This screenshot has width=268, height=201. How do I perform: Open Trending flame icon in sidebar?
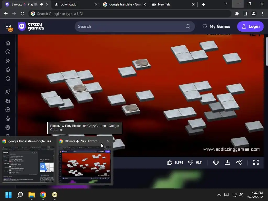[x=8, y=70]
